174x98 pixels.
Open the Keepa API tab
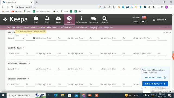coord(108,27)
